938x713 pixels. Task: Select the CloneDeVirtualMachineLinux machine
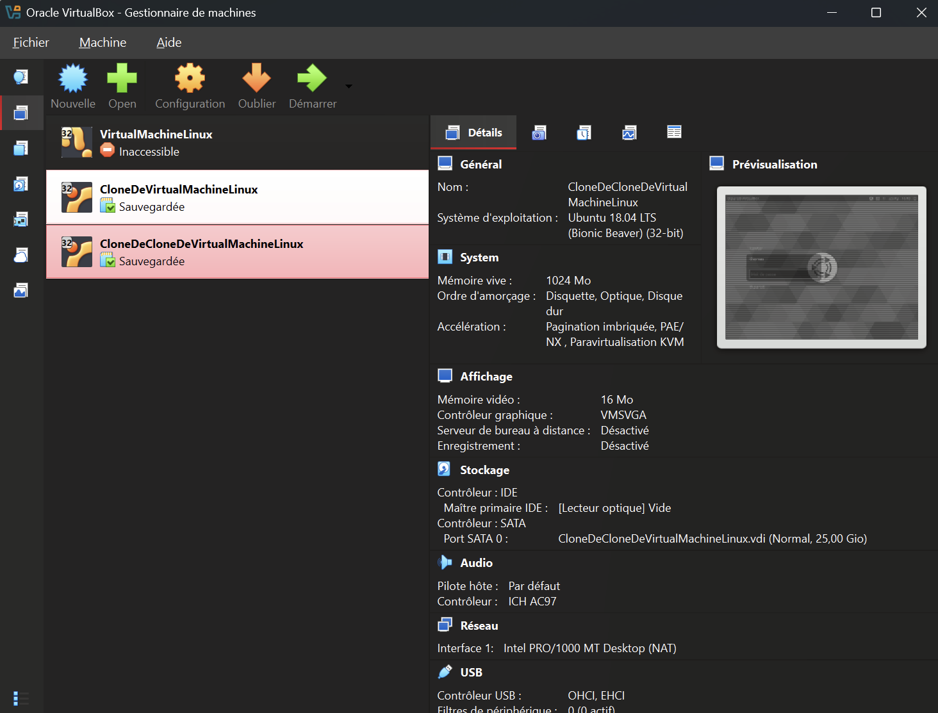tap(237, 197)
